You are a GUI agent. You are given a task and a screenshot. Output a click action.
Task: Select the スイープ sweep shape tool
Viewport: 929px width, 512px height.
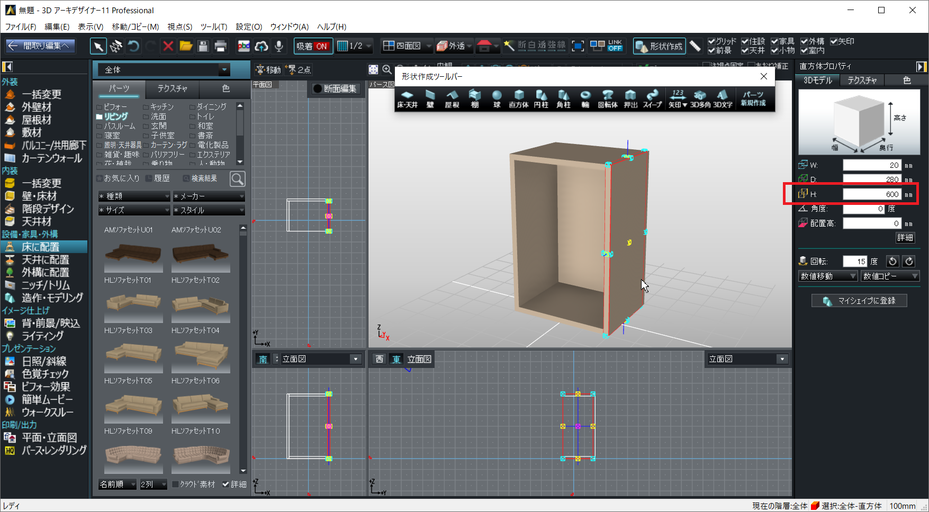click(x=653, y=99)
